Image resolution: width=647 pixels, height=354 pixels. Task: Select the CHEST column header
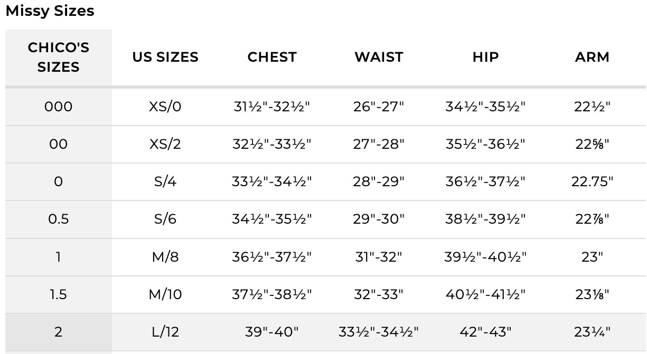272,57
